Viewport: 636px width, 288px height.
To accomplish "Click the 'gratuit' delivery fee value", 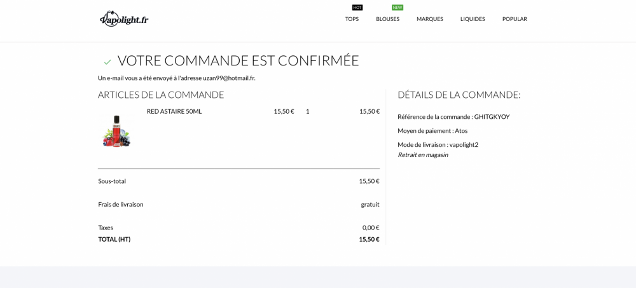I will 370,205.
